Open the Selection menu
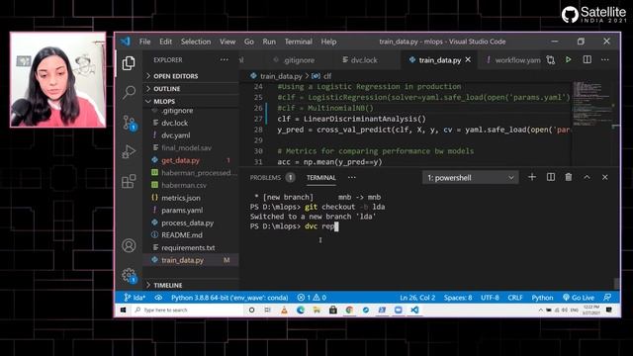Viewport: 633px width, 356px height. coord(196,42)
